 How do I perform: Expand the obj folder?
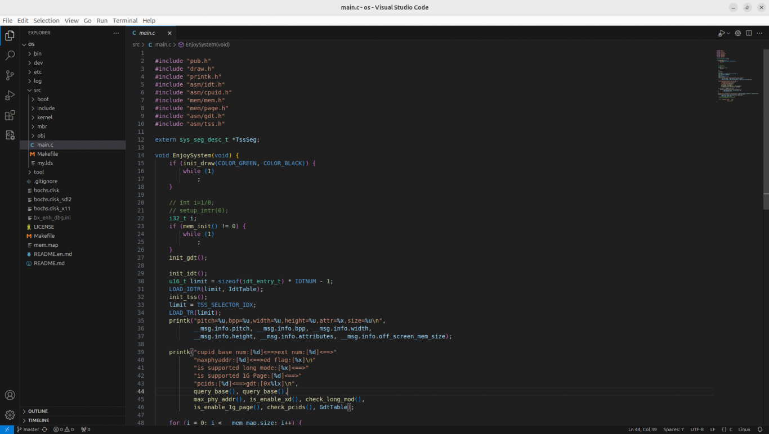pos(73,135)
